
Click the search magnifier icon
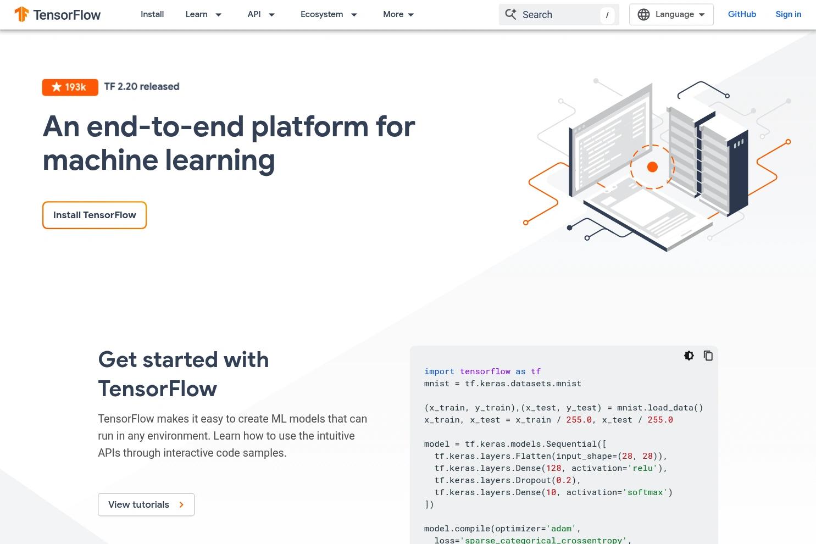click(511, 14)
